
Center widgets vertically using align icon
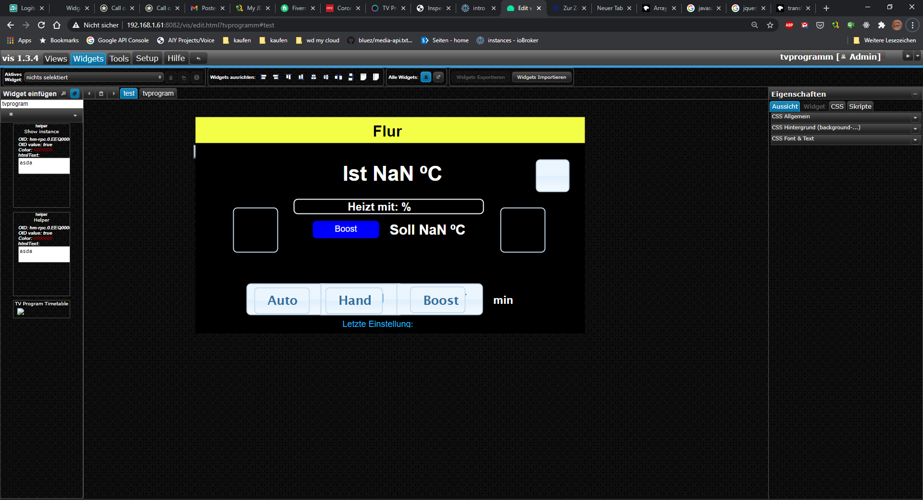[x=313, y=77]
